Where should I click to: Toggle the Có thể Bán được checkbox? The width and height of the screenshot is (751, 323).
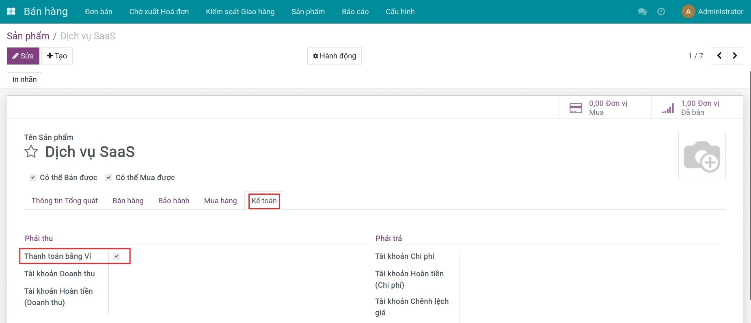point(33,178)
